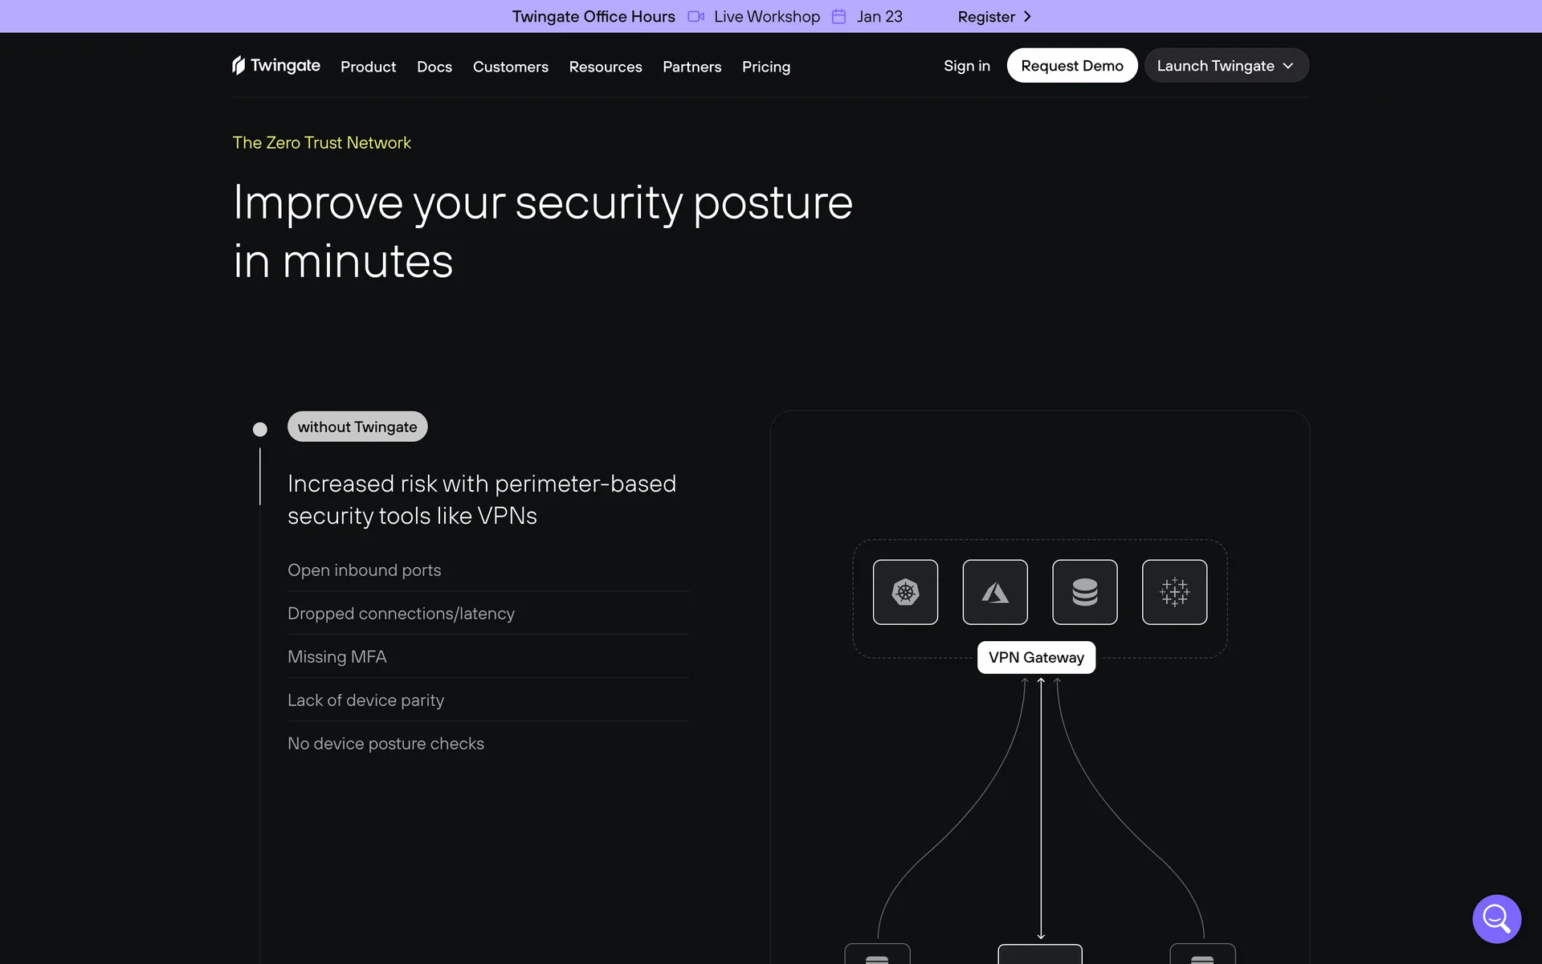
Task: Click the calendar icon beside Jan 23
Action: coord(838,16)
